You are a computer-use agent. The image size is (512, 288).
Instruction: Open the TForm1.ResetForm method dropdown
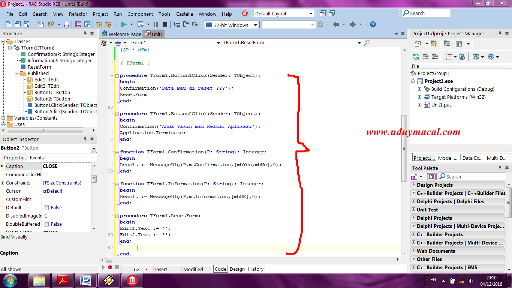359,43
